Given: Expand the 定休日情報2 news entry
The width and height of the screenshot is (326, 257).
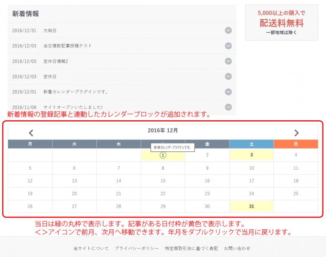Looking at the screenshot, I should [x=228, y=61].
